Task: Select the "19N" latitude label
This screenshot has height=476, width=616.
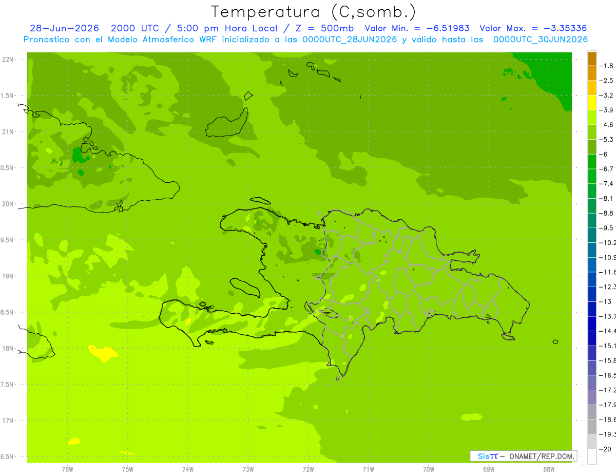Action: (9, 276)
